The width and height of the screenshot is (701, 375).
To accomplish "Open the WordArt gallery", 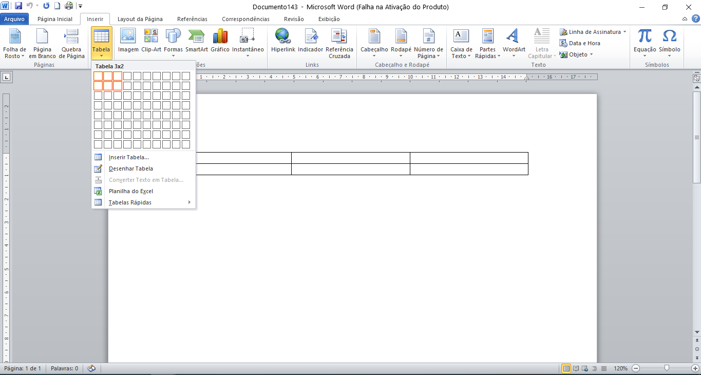I will pos(514,44).
